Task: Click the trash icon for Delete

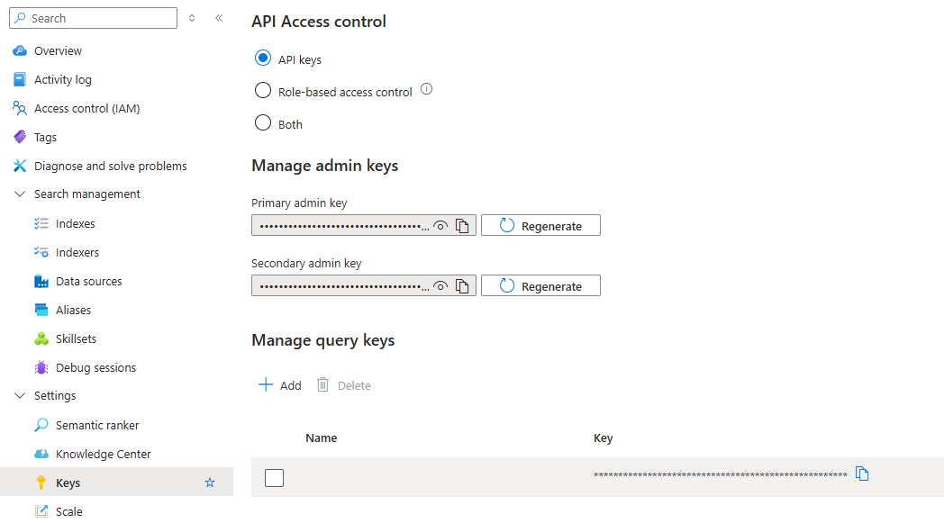Action: 322,384
